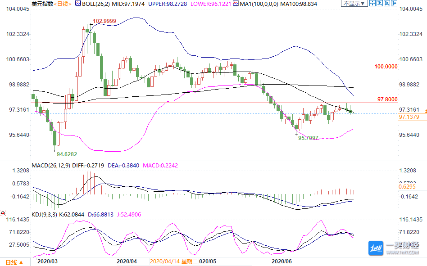The width and height of the screenshot is (427, 266).
Task: Open the 不显示 dropdown
Action: (354, 3)
